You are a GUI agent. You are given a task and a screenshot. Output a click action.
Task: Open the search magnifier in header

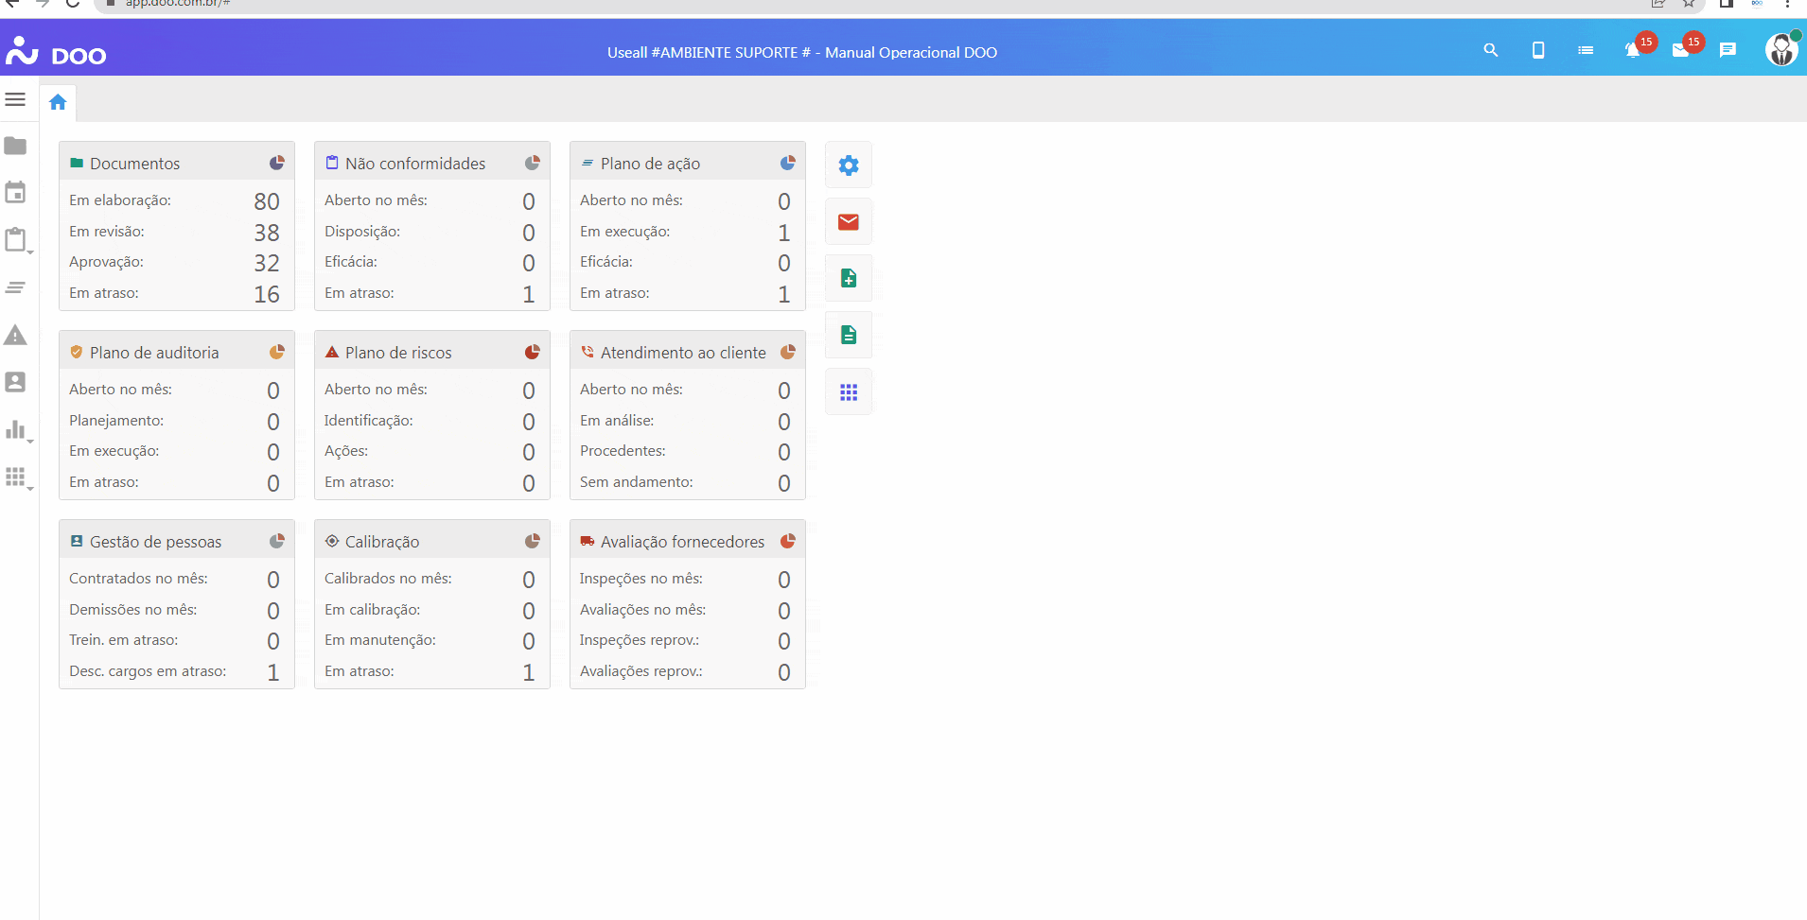click(x=1490, y=50)
